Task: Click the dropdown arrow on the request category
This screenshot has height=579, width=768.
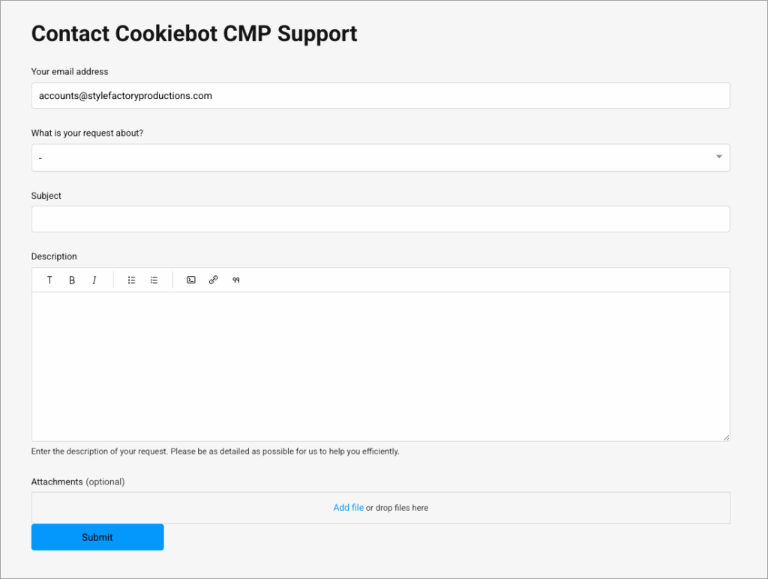Action: point(718,157)
